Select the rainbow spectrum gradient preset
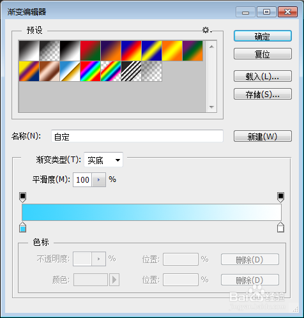 91,72
